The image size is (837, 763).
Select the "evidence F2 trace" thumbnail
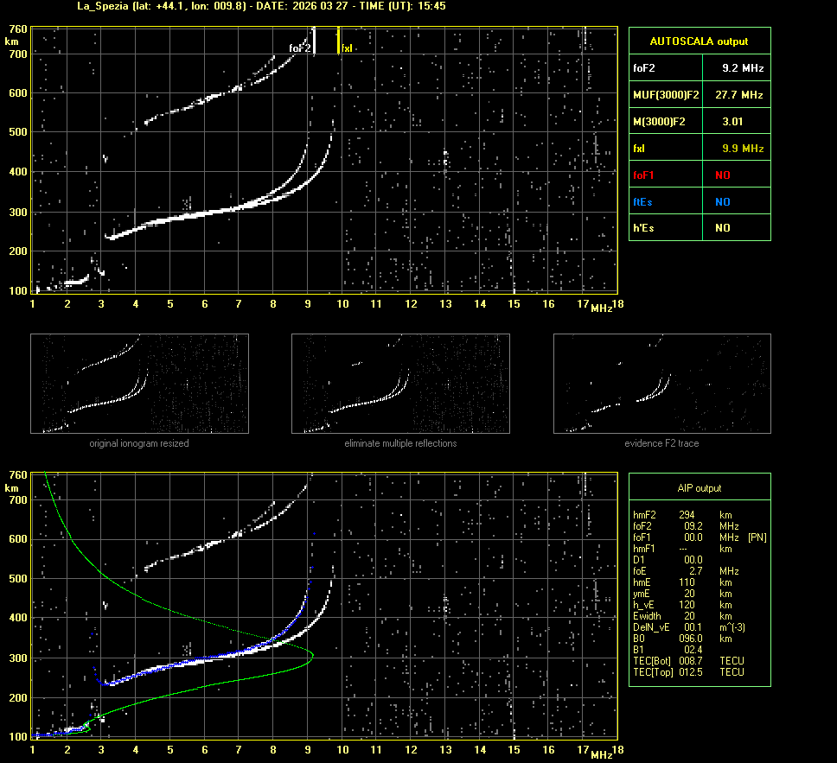point(661,383)
